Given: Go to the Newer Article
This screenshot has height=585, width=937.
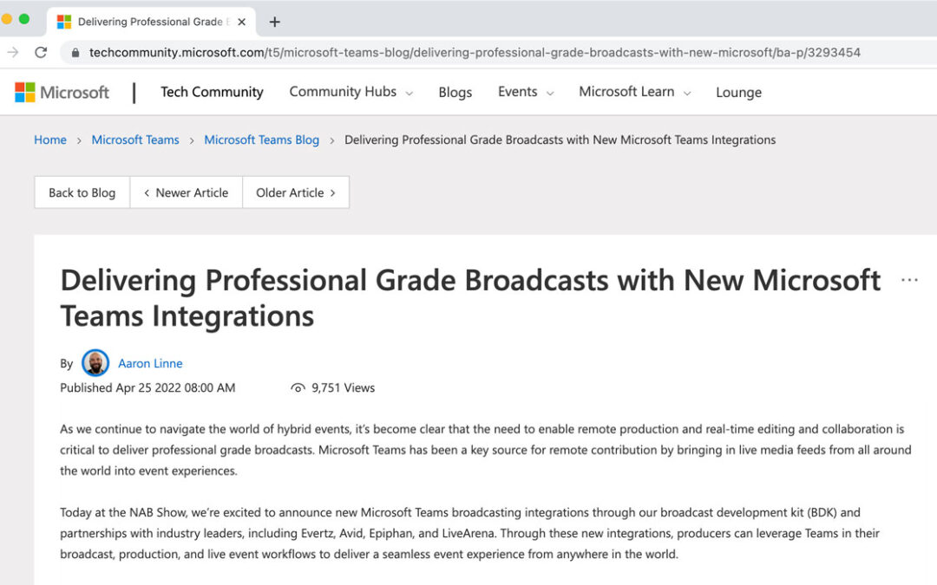Looking at the screenshot, I should tap(186, 192).
